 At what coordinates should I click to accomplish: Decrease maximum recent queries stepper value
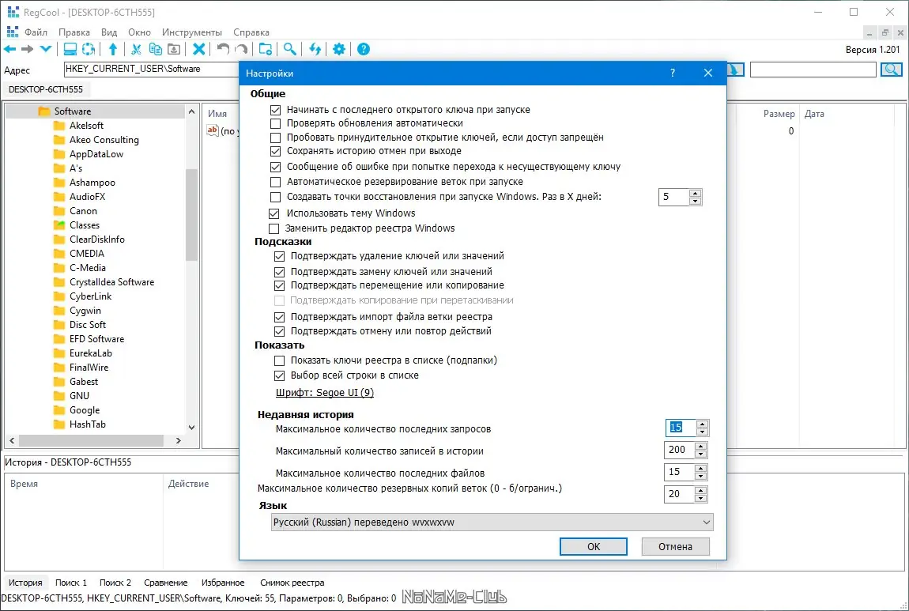pos(702,432)
